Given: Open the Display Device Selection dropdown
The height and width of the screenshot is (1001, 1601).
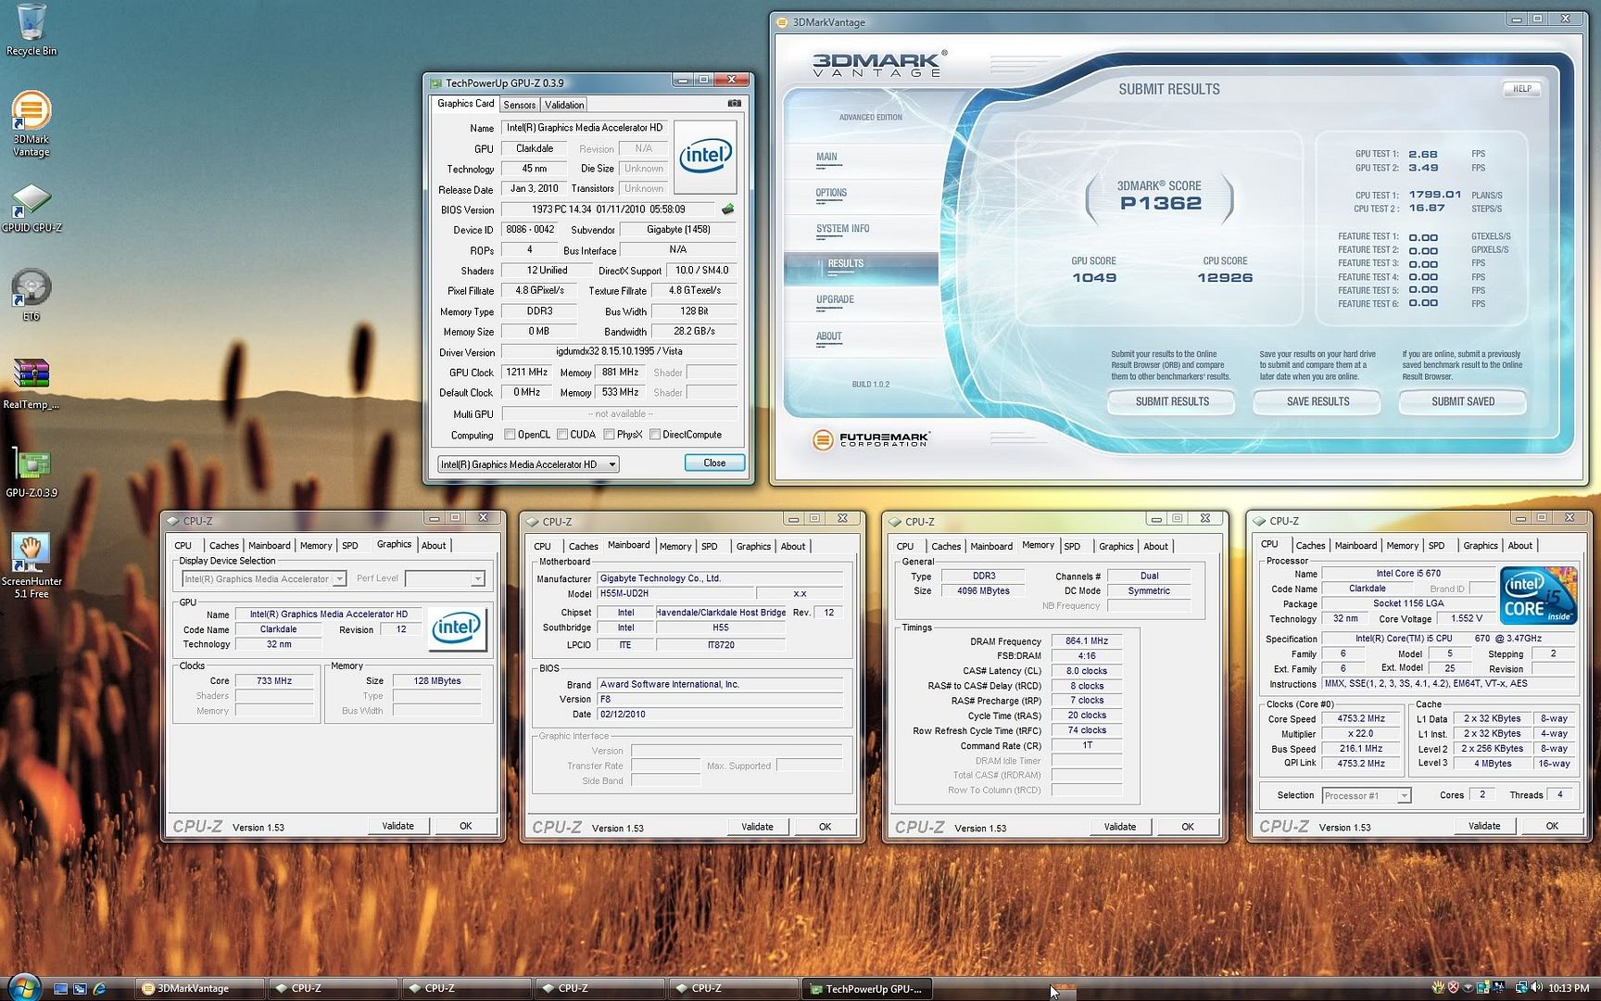Looking at the screenshot, I should (264, 578).
